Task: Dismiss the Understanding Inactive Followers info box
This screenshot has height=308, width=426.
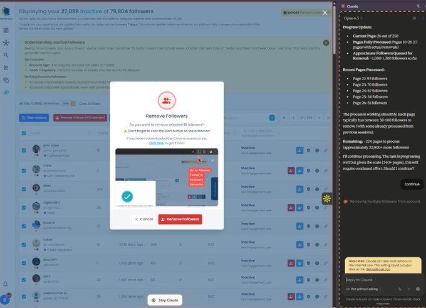Action: click(326, 43)
